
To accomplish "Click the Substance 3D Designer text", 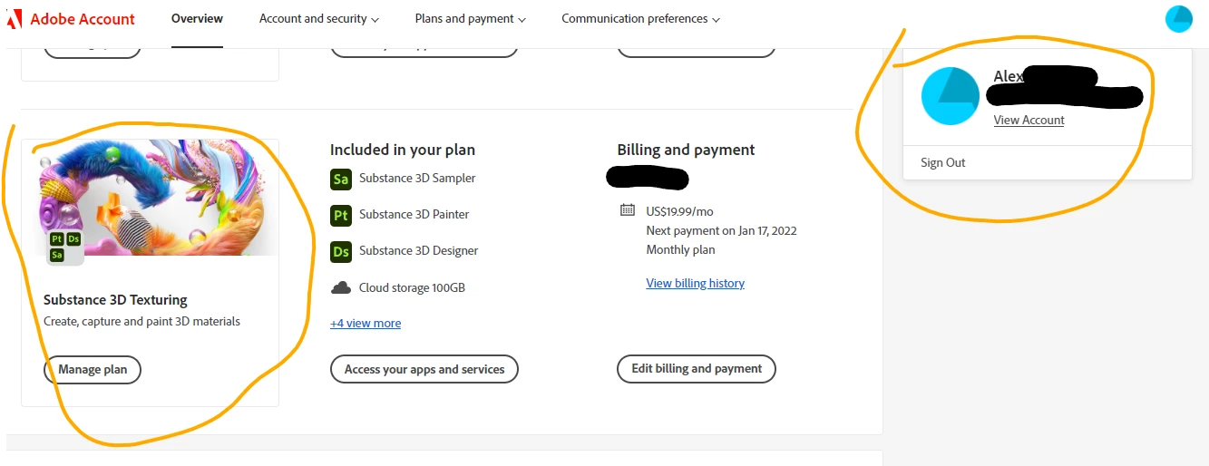I will click(419, 250).
